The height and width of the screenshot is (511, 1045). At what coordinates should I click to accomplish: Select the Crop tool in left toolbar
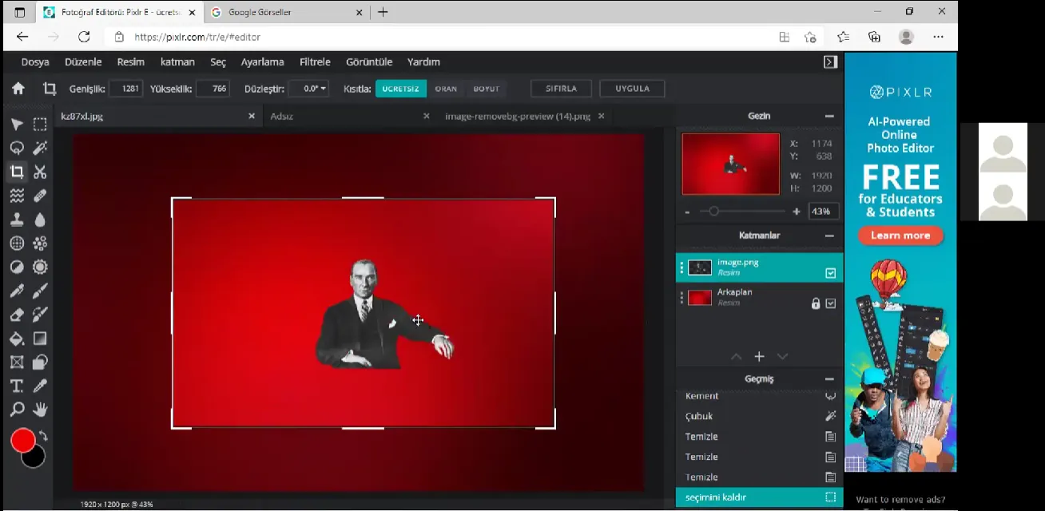pos(17,172)
